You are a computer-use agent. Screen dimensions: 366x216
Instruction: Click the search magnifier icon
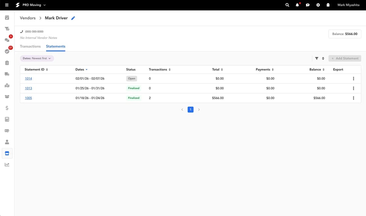(287, 5)
